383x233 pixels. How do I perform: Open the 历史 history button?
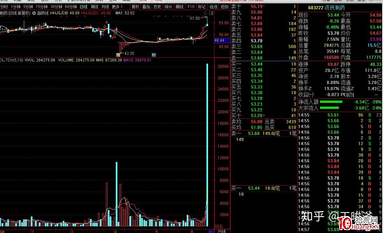pyautogui.click(x=157, y=7)
